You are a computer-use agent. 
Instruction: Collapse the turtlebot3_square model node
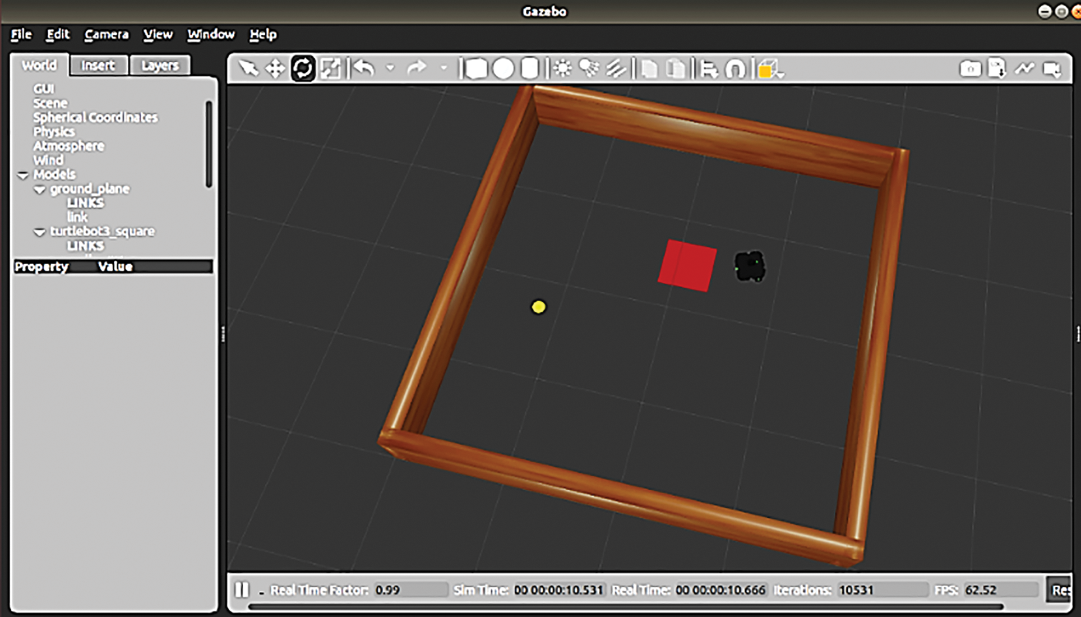pos(39,232)
